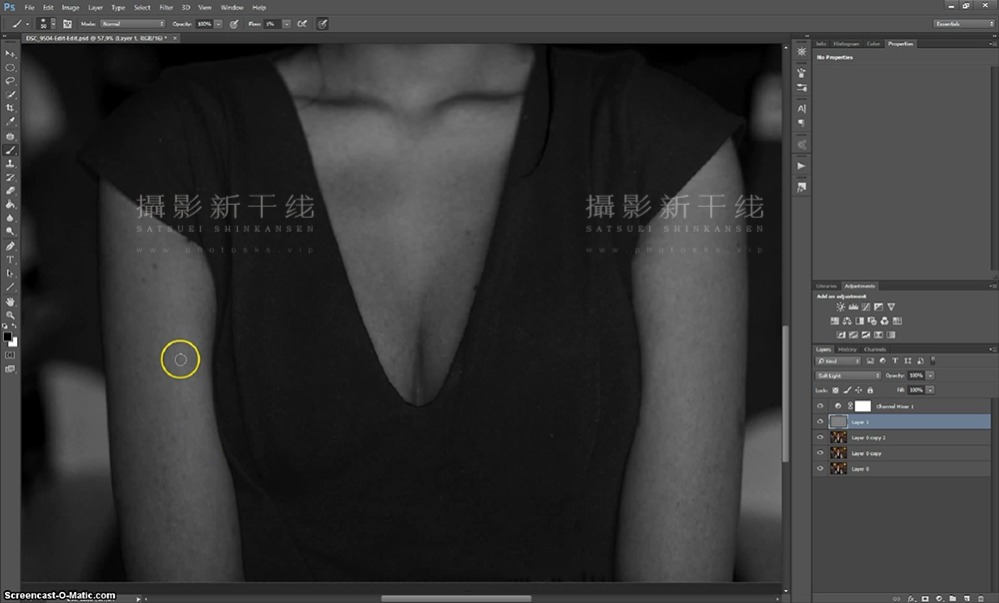
Task: Open the Character panel icon
Action: 801,109
